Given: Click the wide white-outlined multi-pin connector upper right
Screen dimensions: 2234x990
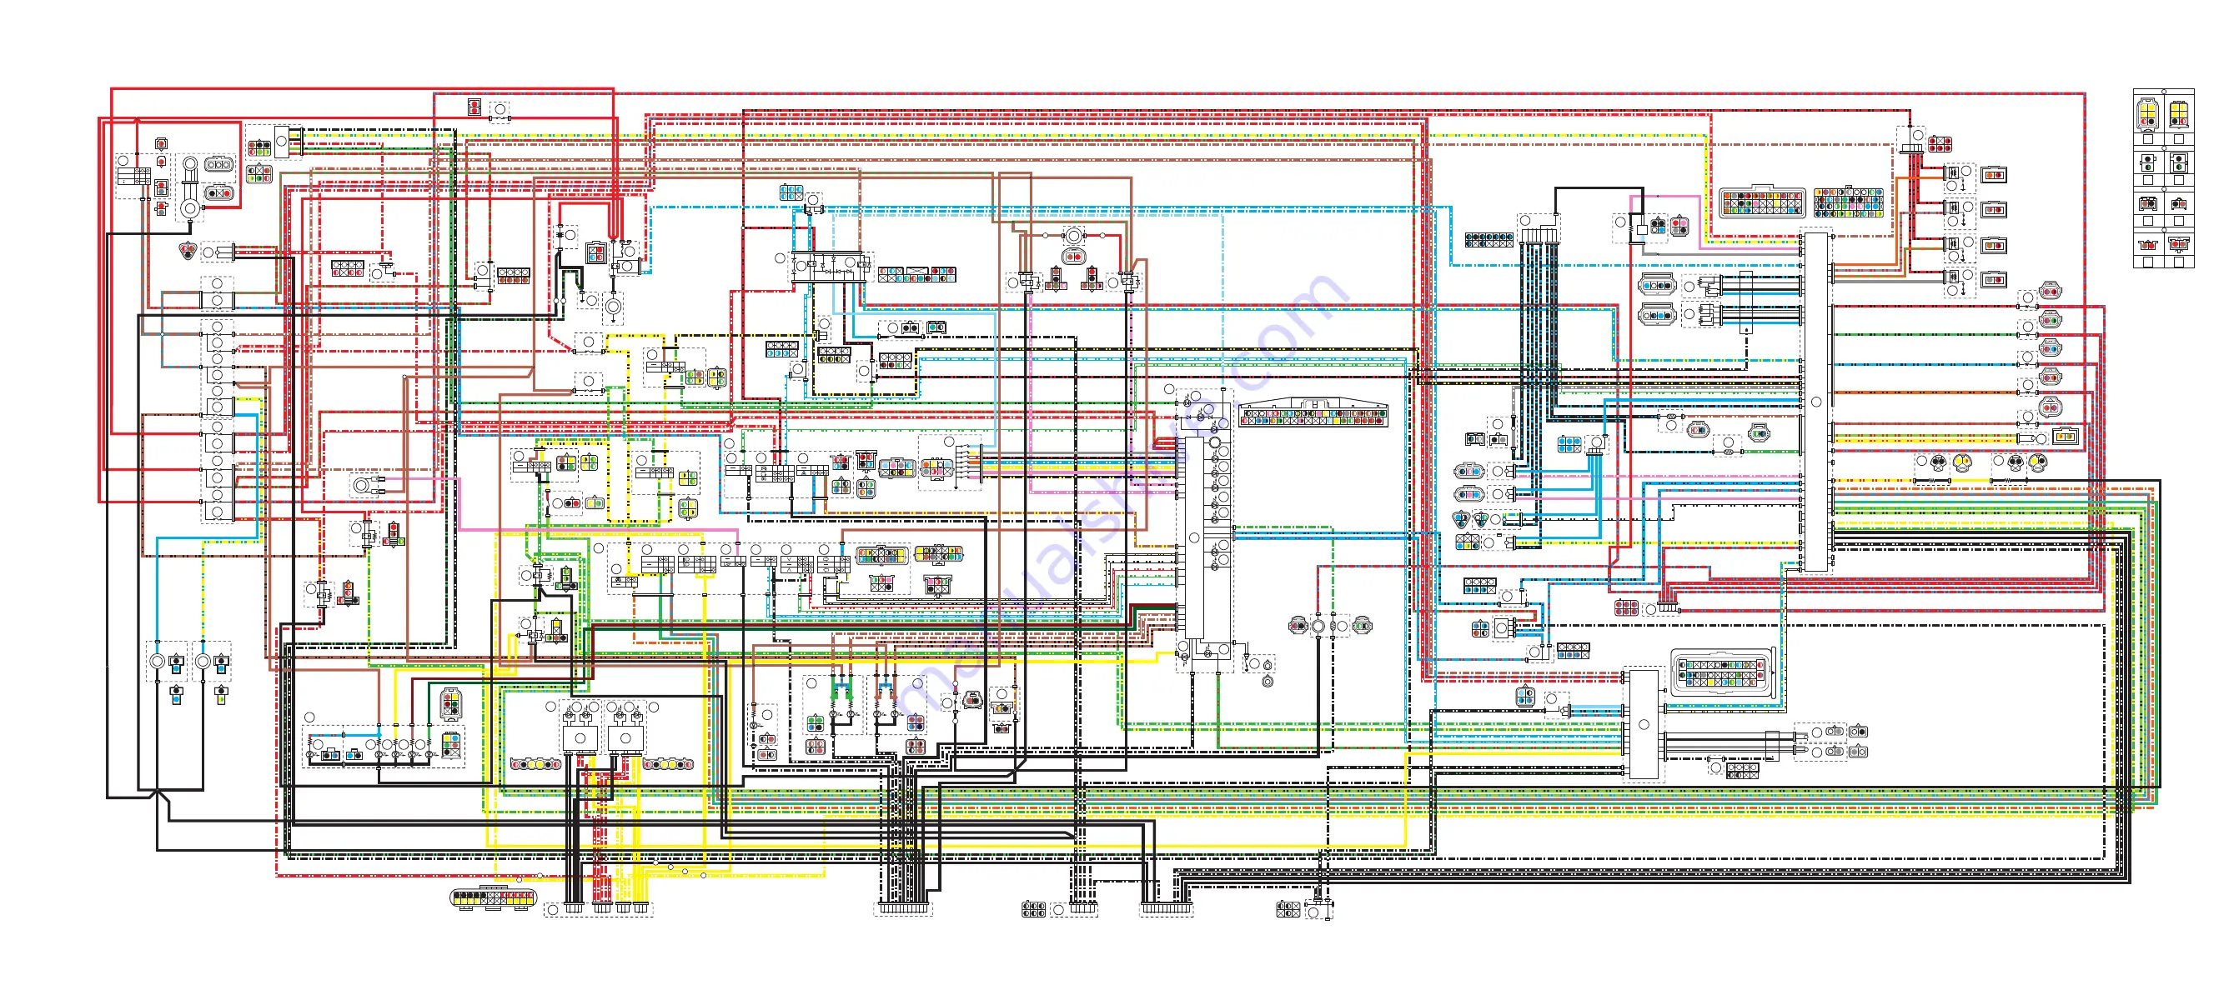Looking at the screenshot, I should click(1761, 202).
